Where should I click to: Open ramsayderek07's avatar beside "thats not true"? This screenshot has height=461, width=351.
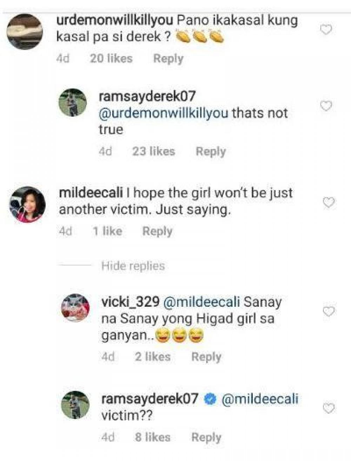73,102
